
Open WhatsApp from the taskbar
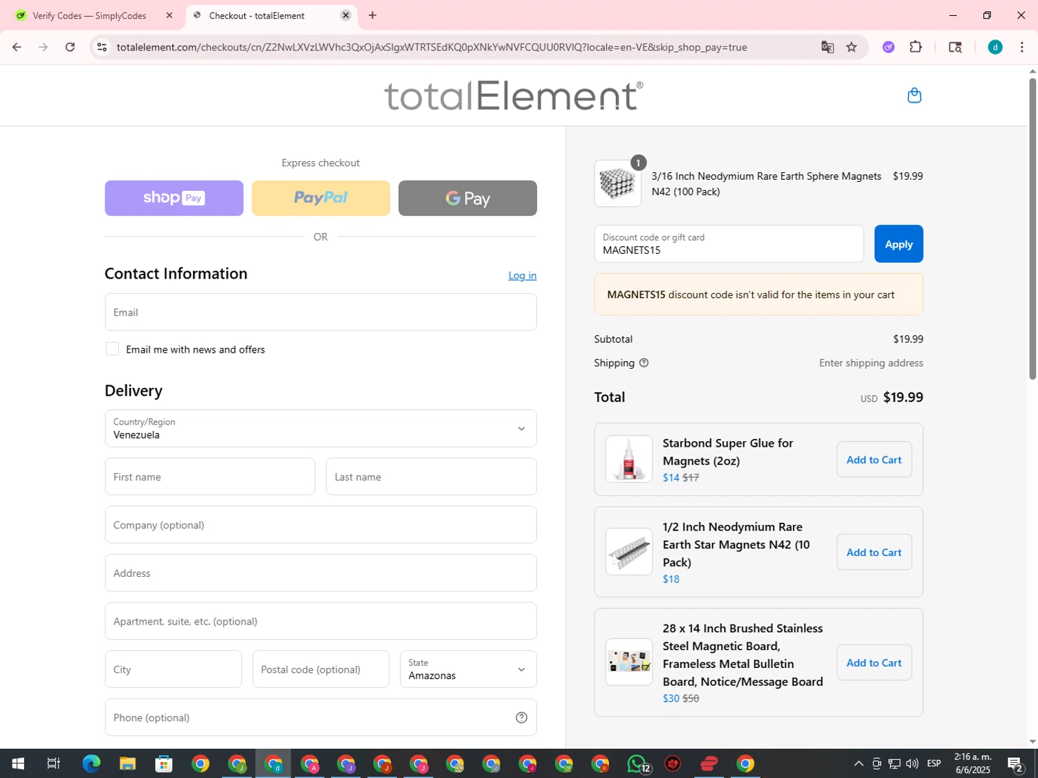click(x=637, y=763)
